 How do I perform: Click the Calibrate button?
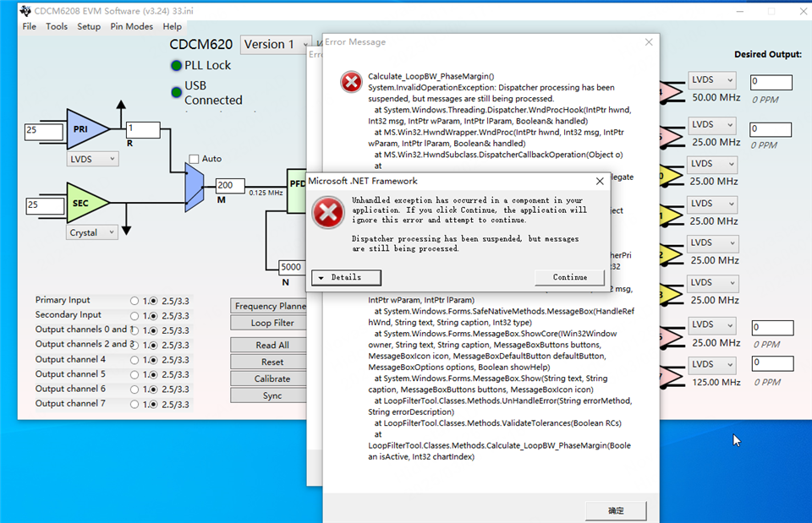coord(269,379)
